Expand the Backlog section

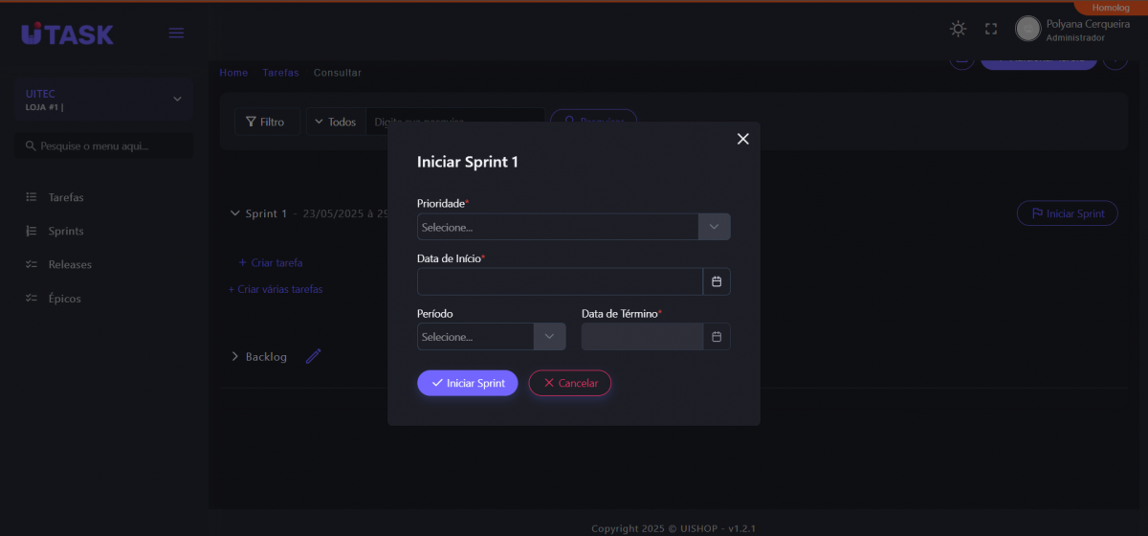pos(235,357)
